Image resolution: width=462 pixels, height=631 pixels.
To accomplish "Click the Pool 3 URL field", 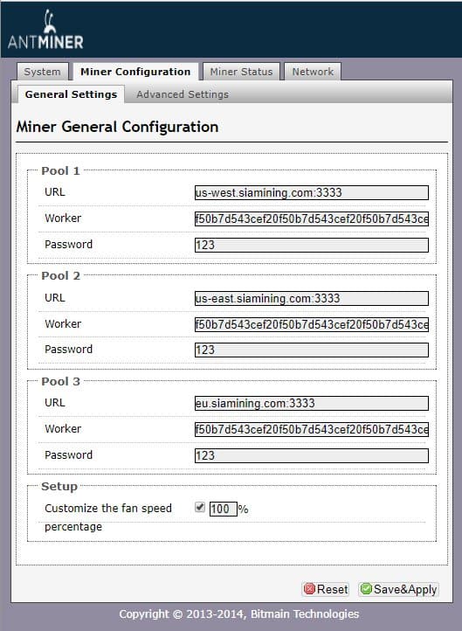I will 312,403.
